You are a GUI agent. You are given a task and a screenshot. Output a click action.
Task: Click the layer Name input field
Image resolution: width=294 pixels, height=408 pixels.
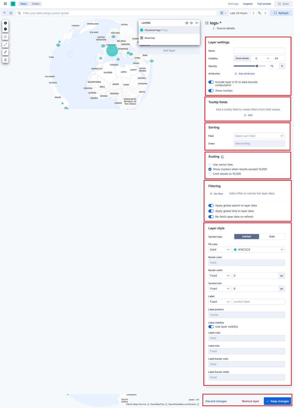259,51
